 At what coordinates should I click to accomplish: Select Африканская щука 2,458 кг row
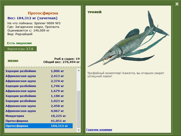pos(39,106)
